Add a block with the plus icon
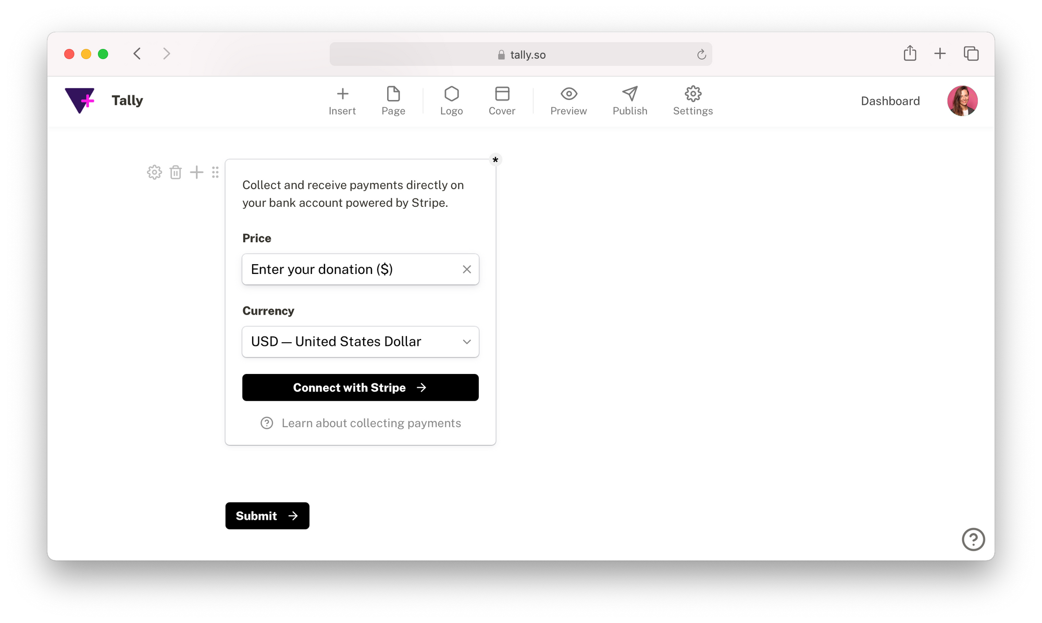The image size is (1042, 623). point(196,172)
